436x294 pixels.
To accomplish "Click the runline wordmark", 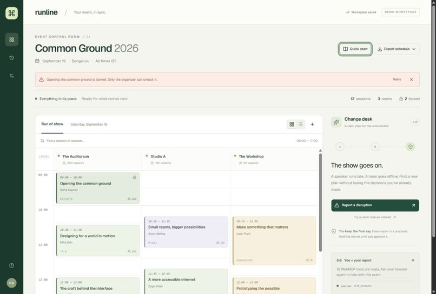I will [46, 12].
